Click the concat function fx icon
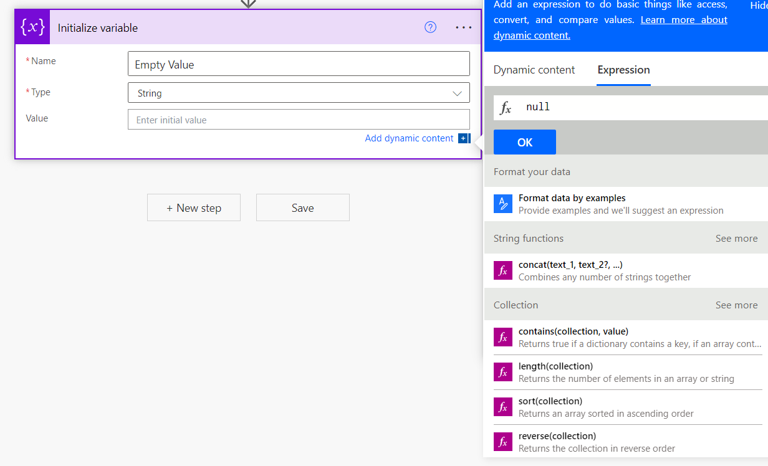Image resolution: width=768 pixels, height=466 pixels. click(503, 271)
